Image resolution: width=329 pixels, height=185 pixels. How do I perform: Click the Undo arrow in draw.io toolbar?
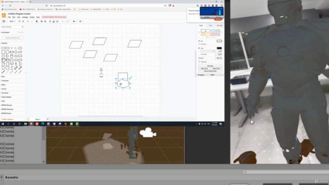[28, 22]
